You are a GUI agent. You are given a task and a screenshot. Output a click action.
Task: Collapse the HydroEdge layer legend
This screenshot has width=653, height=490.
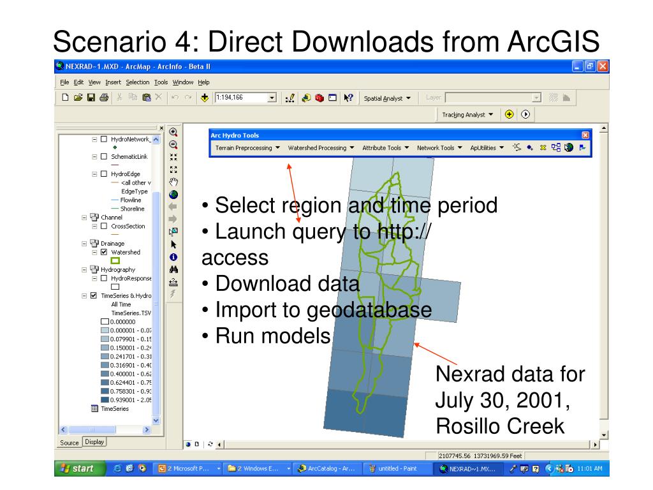point(94,174)
